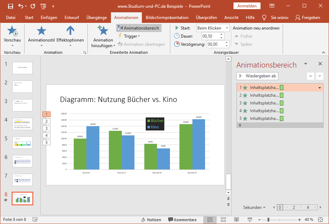Click Freigeben to share the presentation

[x=308, y=18]
